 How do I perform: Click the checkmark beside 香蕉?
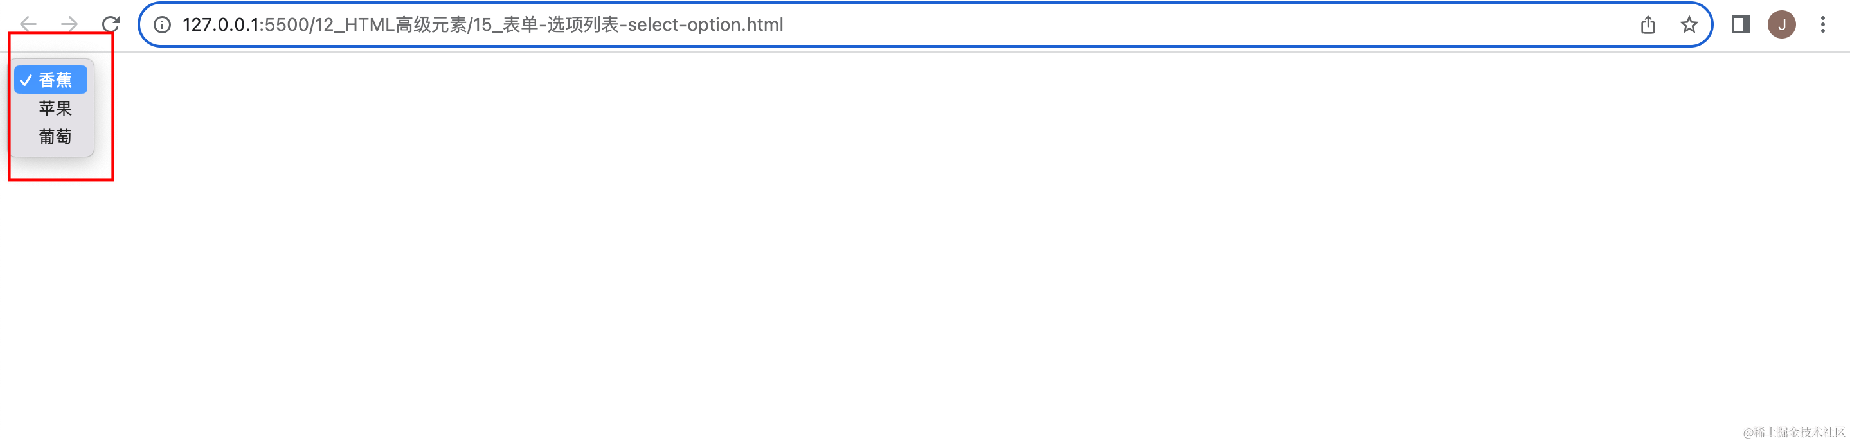click(x=26, y=80)
